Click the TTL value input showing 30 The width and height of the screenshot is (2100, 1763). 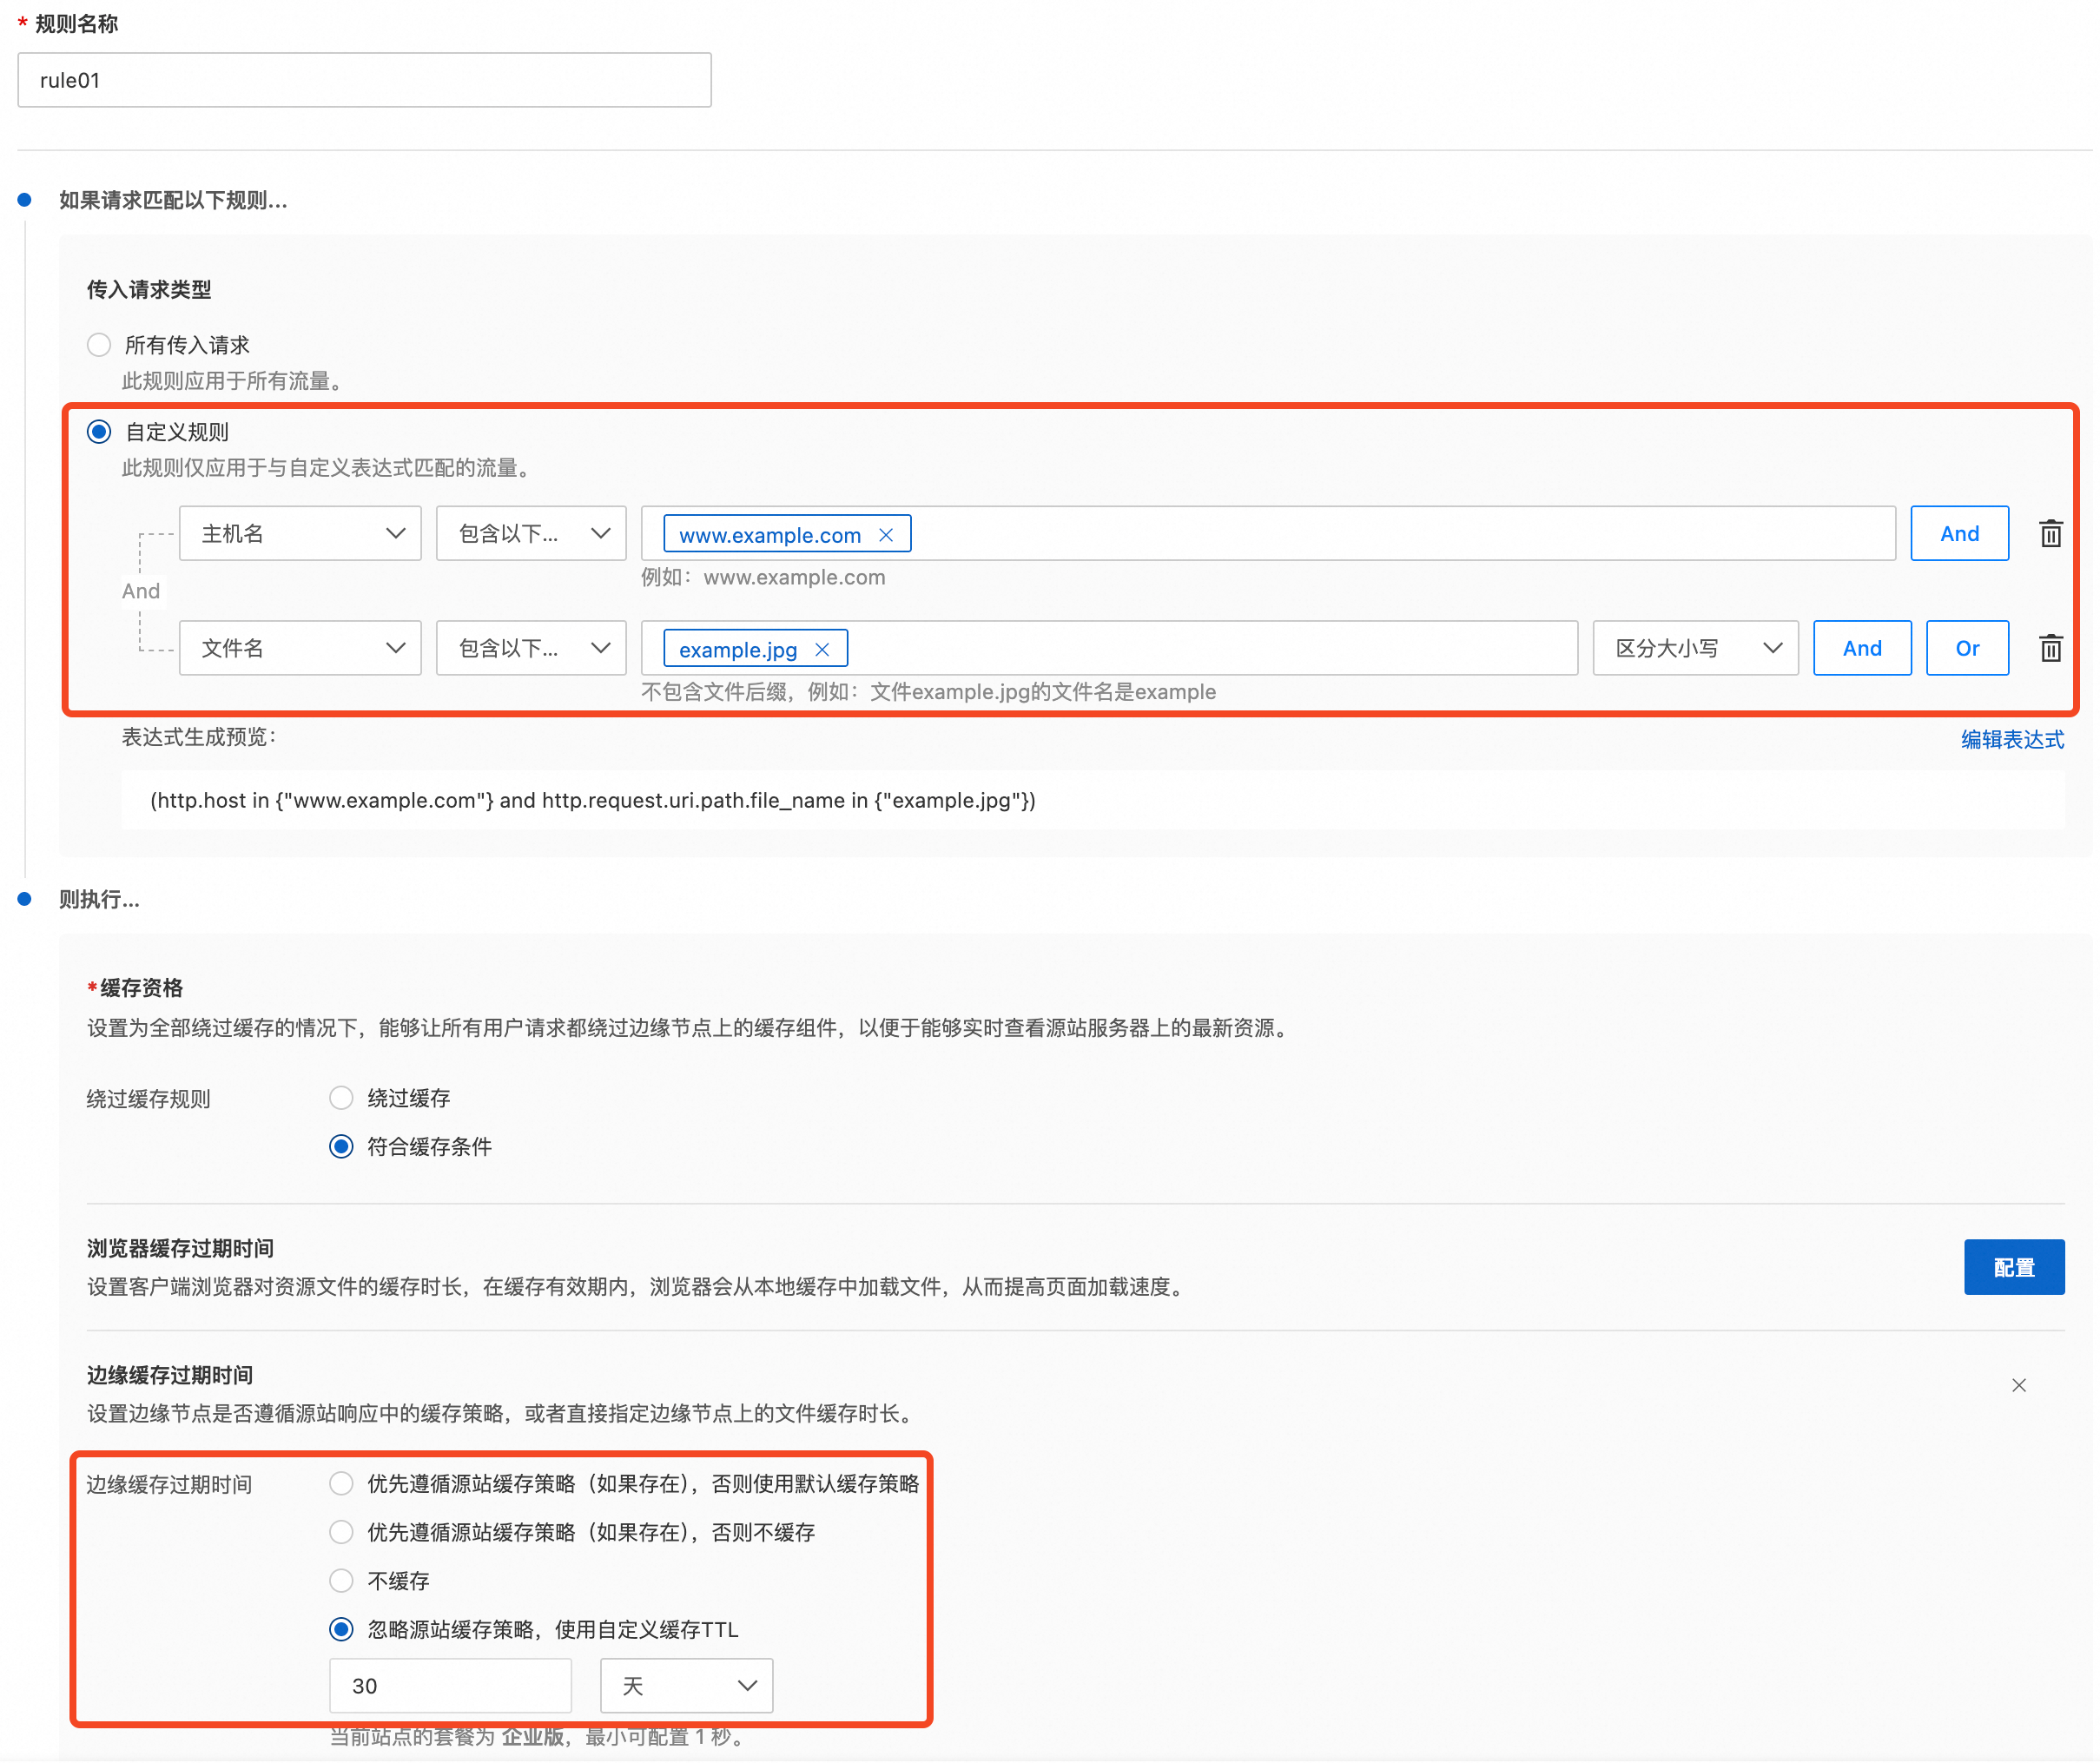(450, 1686)
